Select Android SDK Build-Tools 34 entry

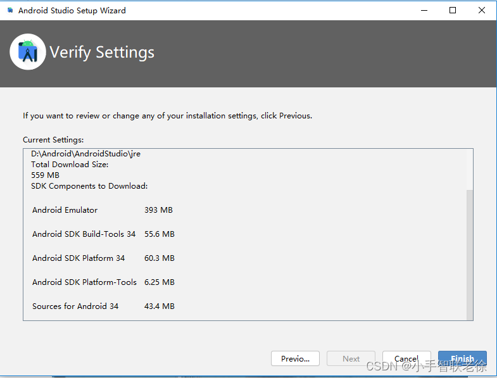point(84,234)
